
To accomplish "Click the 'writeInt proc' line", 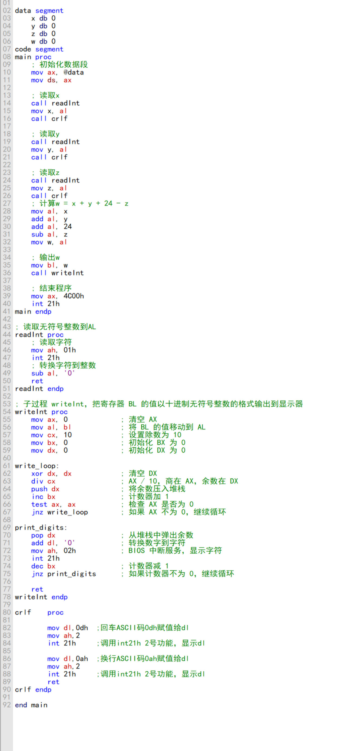I will (41, 412).
